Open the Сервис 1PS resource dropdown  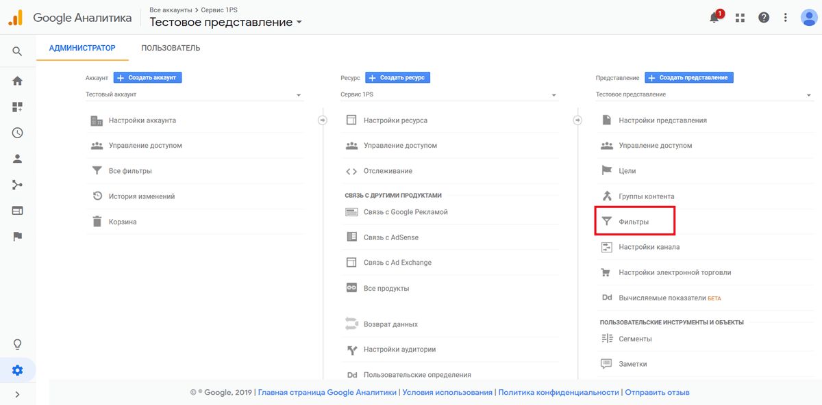click(449, 95)
